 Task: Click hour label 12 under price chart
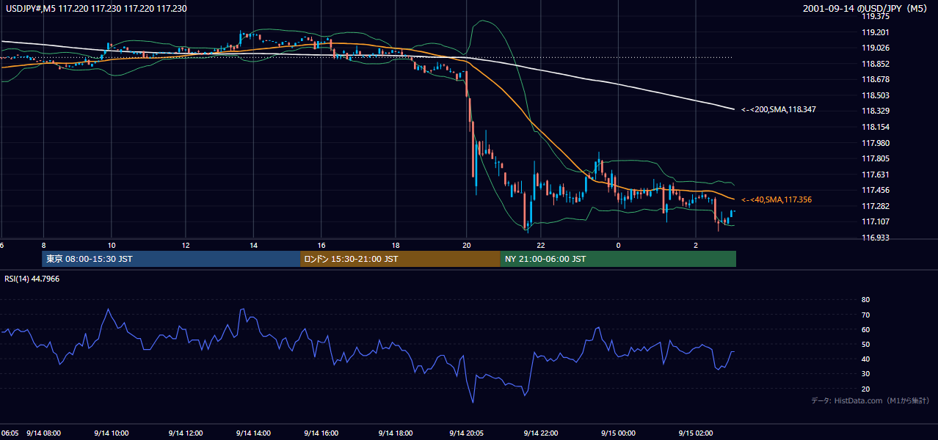(185, 246)
